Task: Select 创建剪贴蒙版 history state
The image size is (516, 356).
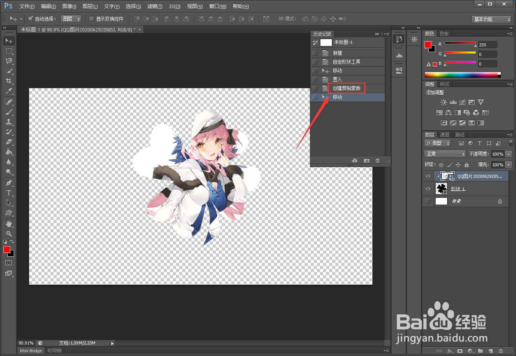Action: (x=348, y=88)
